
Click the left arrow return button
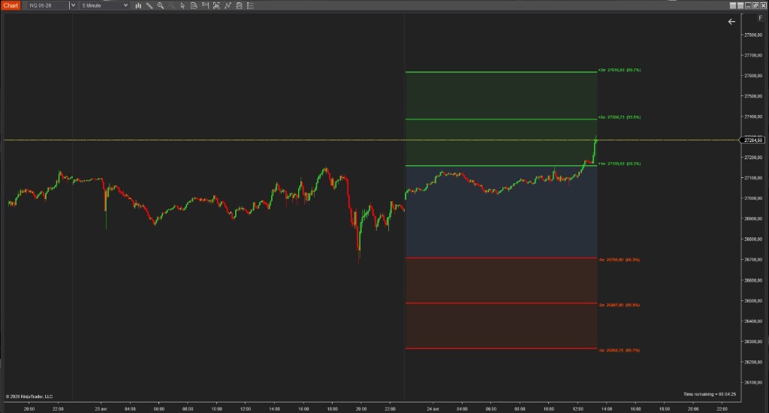[x=731, y=22]
